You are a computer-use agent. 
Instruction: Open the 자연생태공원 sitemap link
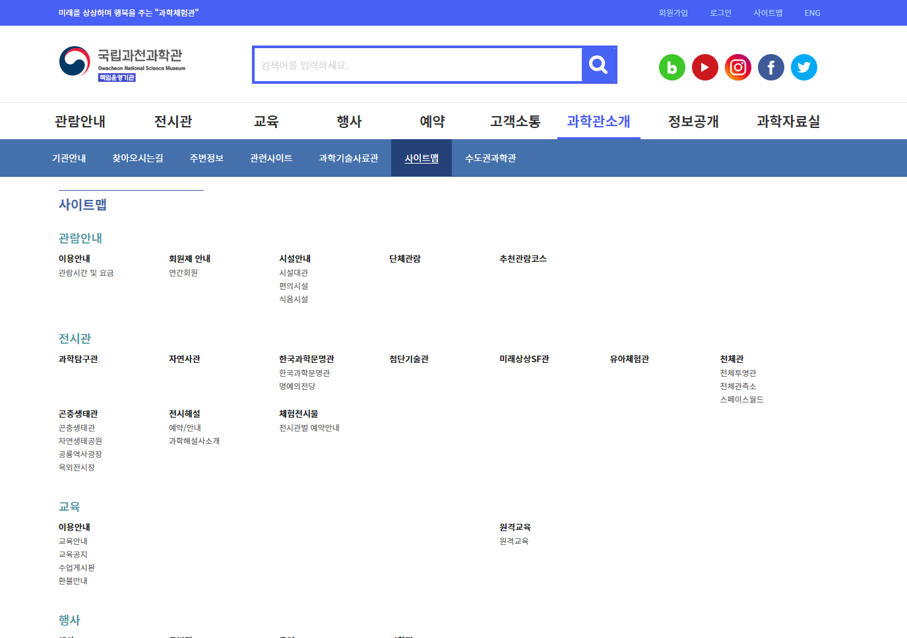[80, 441]
